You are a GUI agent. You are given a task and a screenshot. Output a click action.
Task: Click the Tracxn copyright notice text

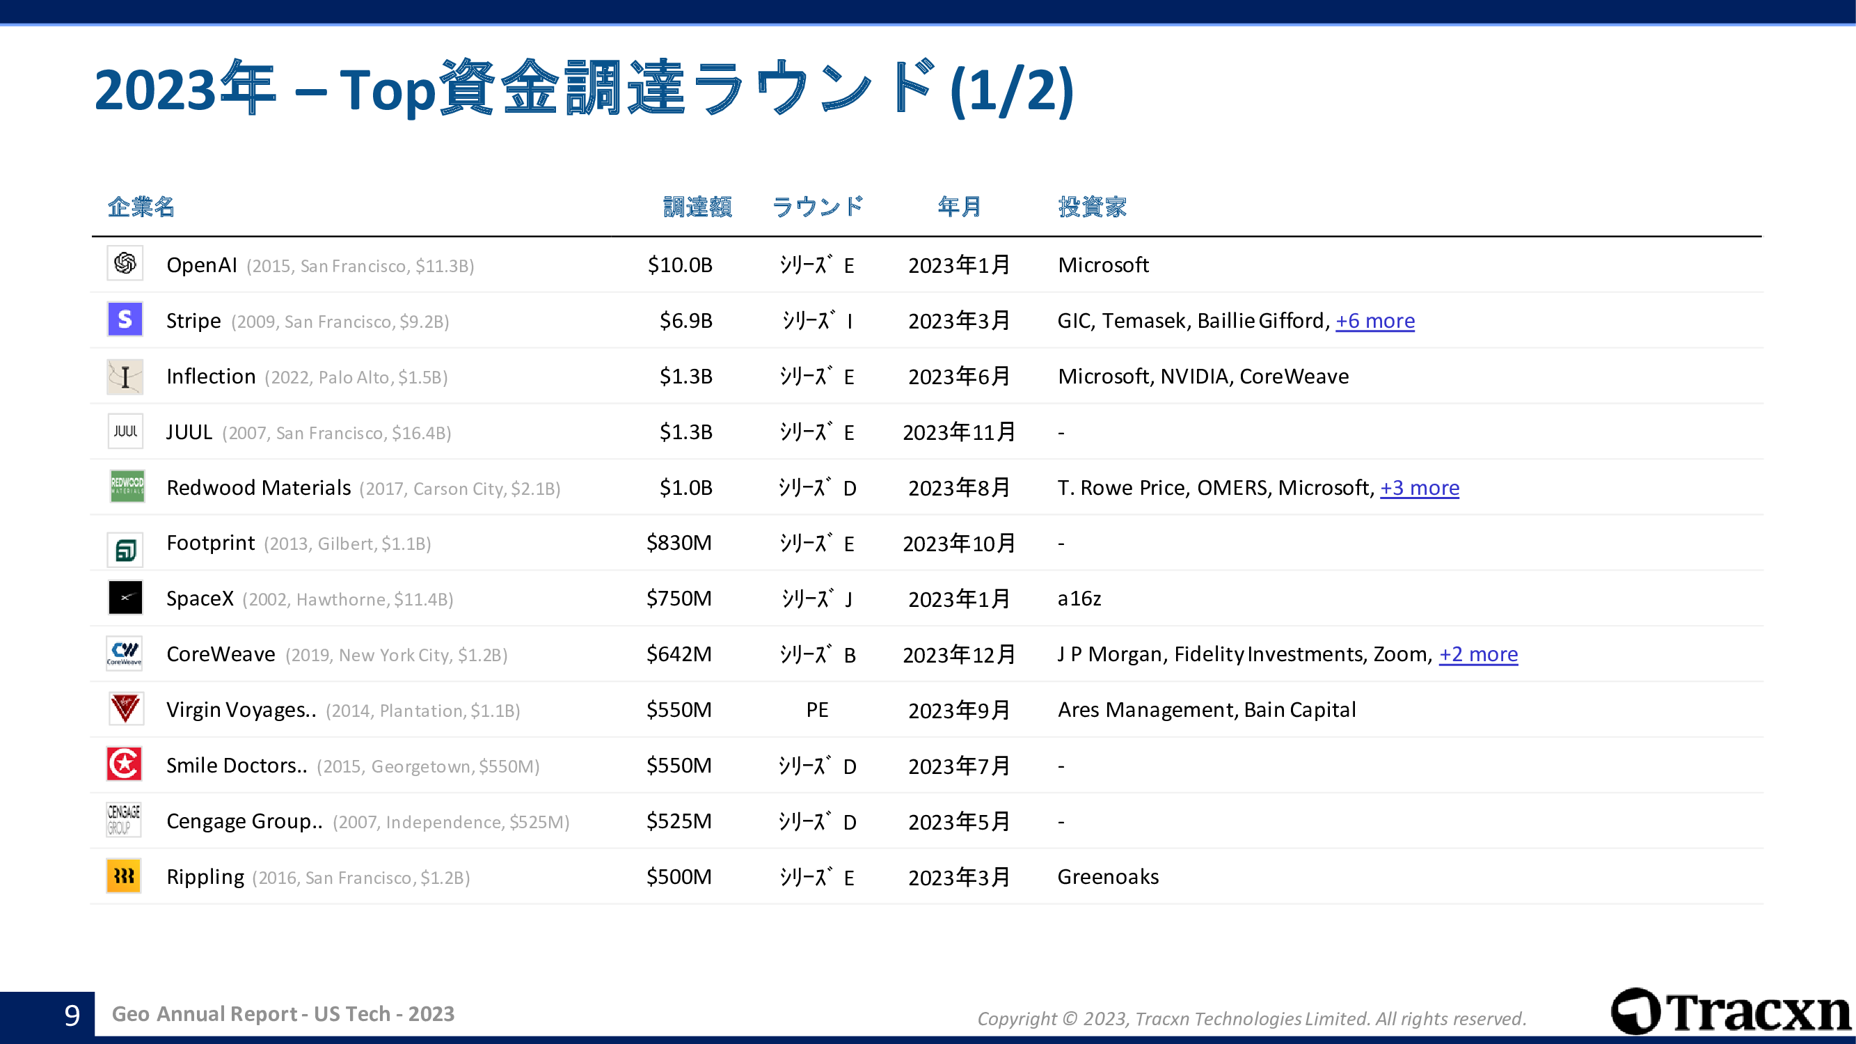(x=1251, y=1019)
